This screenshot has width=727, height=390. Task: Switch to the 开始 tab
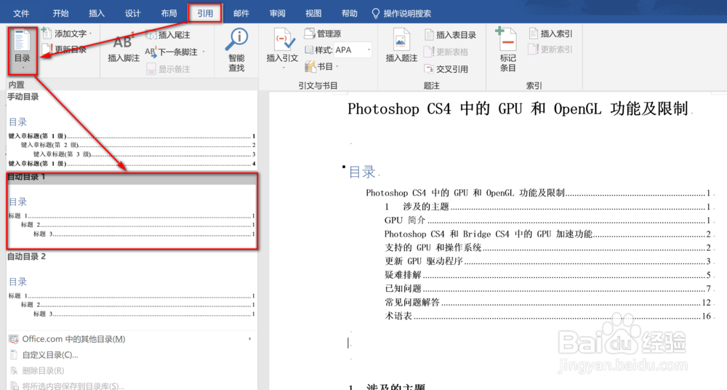click(61, 14)
